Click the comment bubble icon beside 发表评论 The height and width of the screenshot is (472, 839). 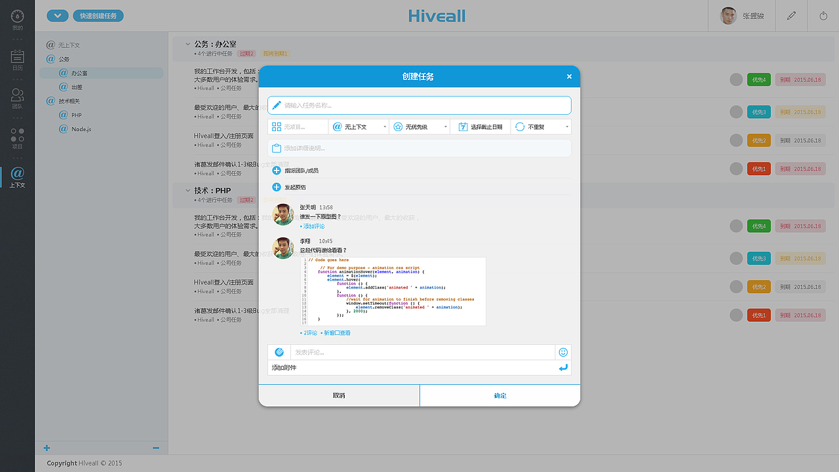(279, 352)
